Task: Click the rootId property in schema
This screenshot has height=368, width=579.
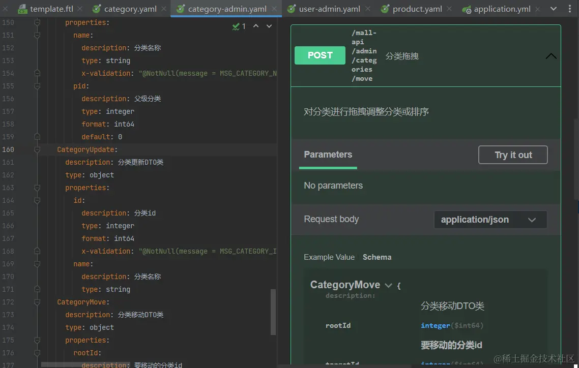Action: [x=338, y=326]
